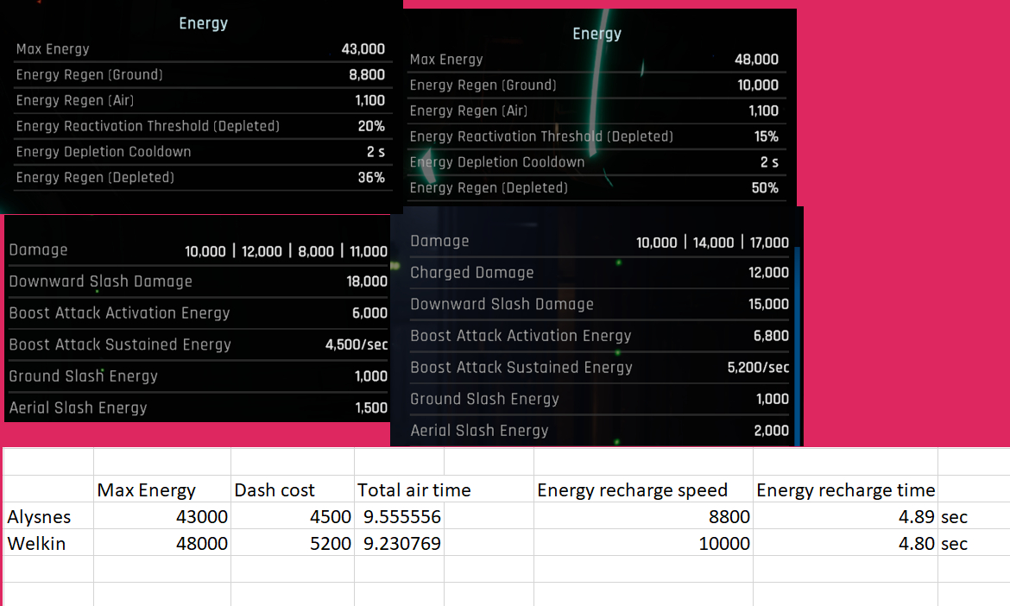This screenshot has height=606, width=1010.
Task: Select the 15,000 Downward Slash Damage value
Action: coord(768,304)
